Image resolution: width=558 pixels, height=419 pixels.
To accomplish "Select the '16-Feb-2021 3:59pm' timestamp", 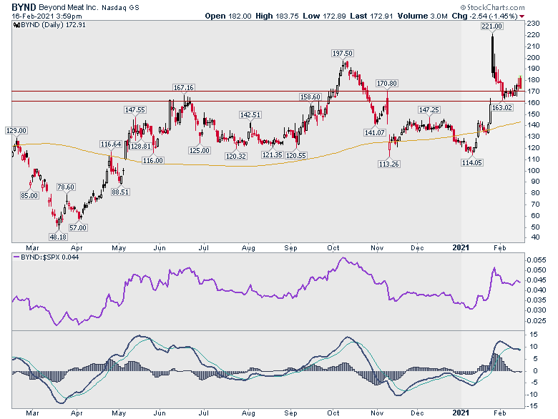I will pyautogui.click(x=46, y=16).
